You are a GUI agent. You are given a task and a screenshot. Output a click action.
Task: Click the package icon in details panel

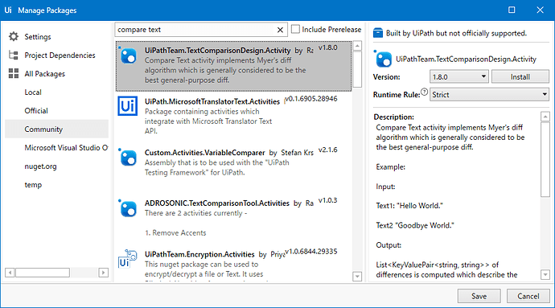(x=383, y=59)
